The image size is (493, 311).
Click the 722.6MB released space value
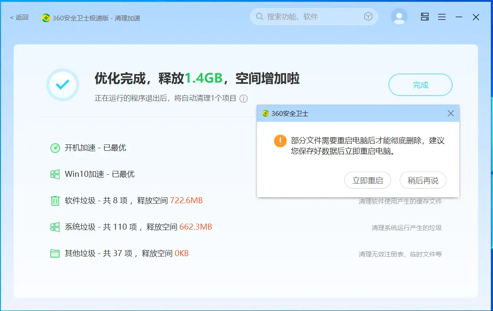coord(186,201)
